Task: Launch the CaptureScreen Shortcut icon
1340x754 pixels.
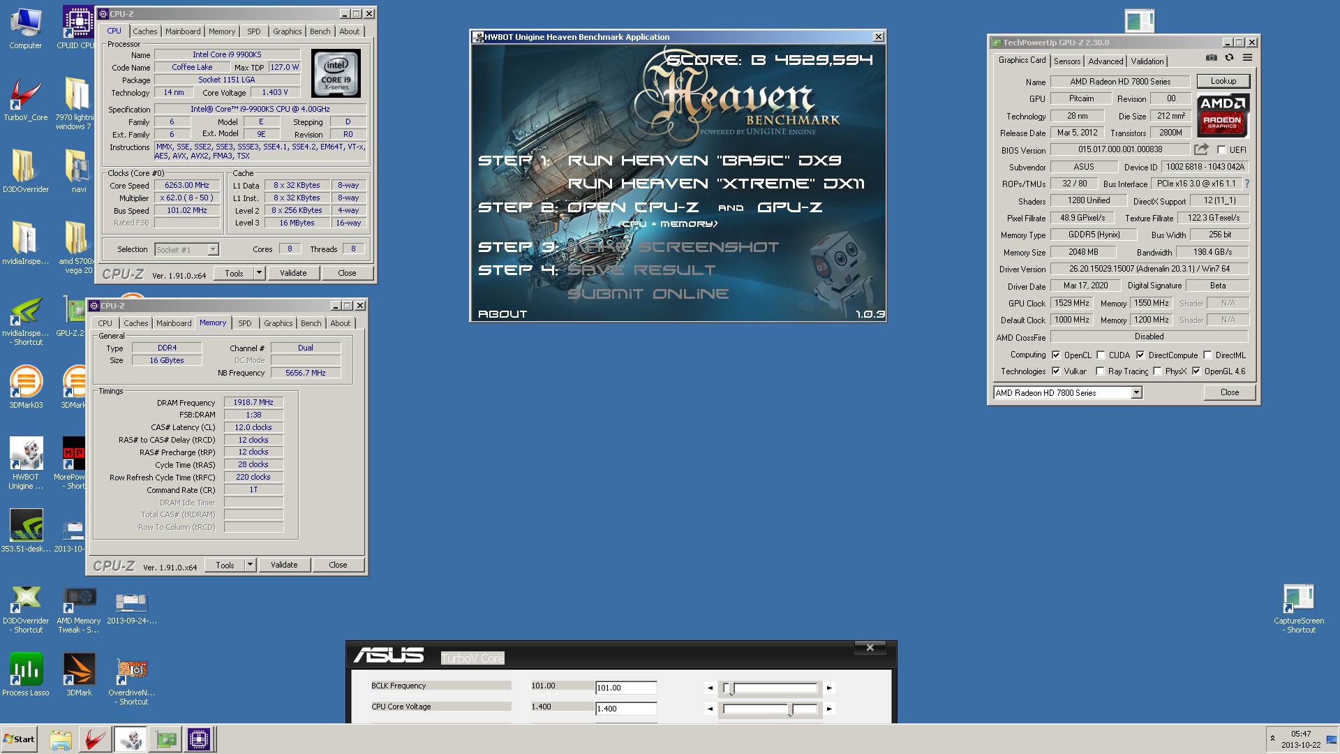Action: pyautogui.click(x=1298, y=609)
